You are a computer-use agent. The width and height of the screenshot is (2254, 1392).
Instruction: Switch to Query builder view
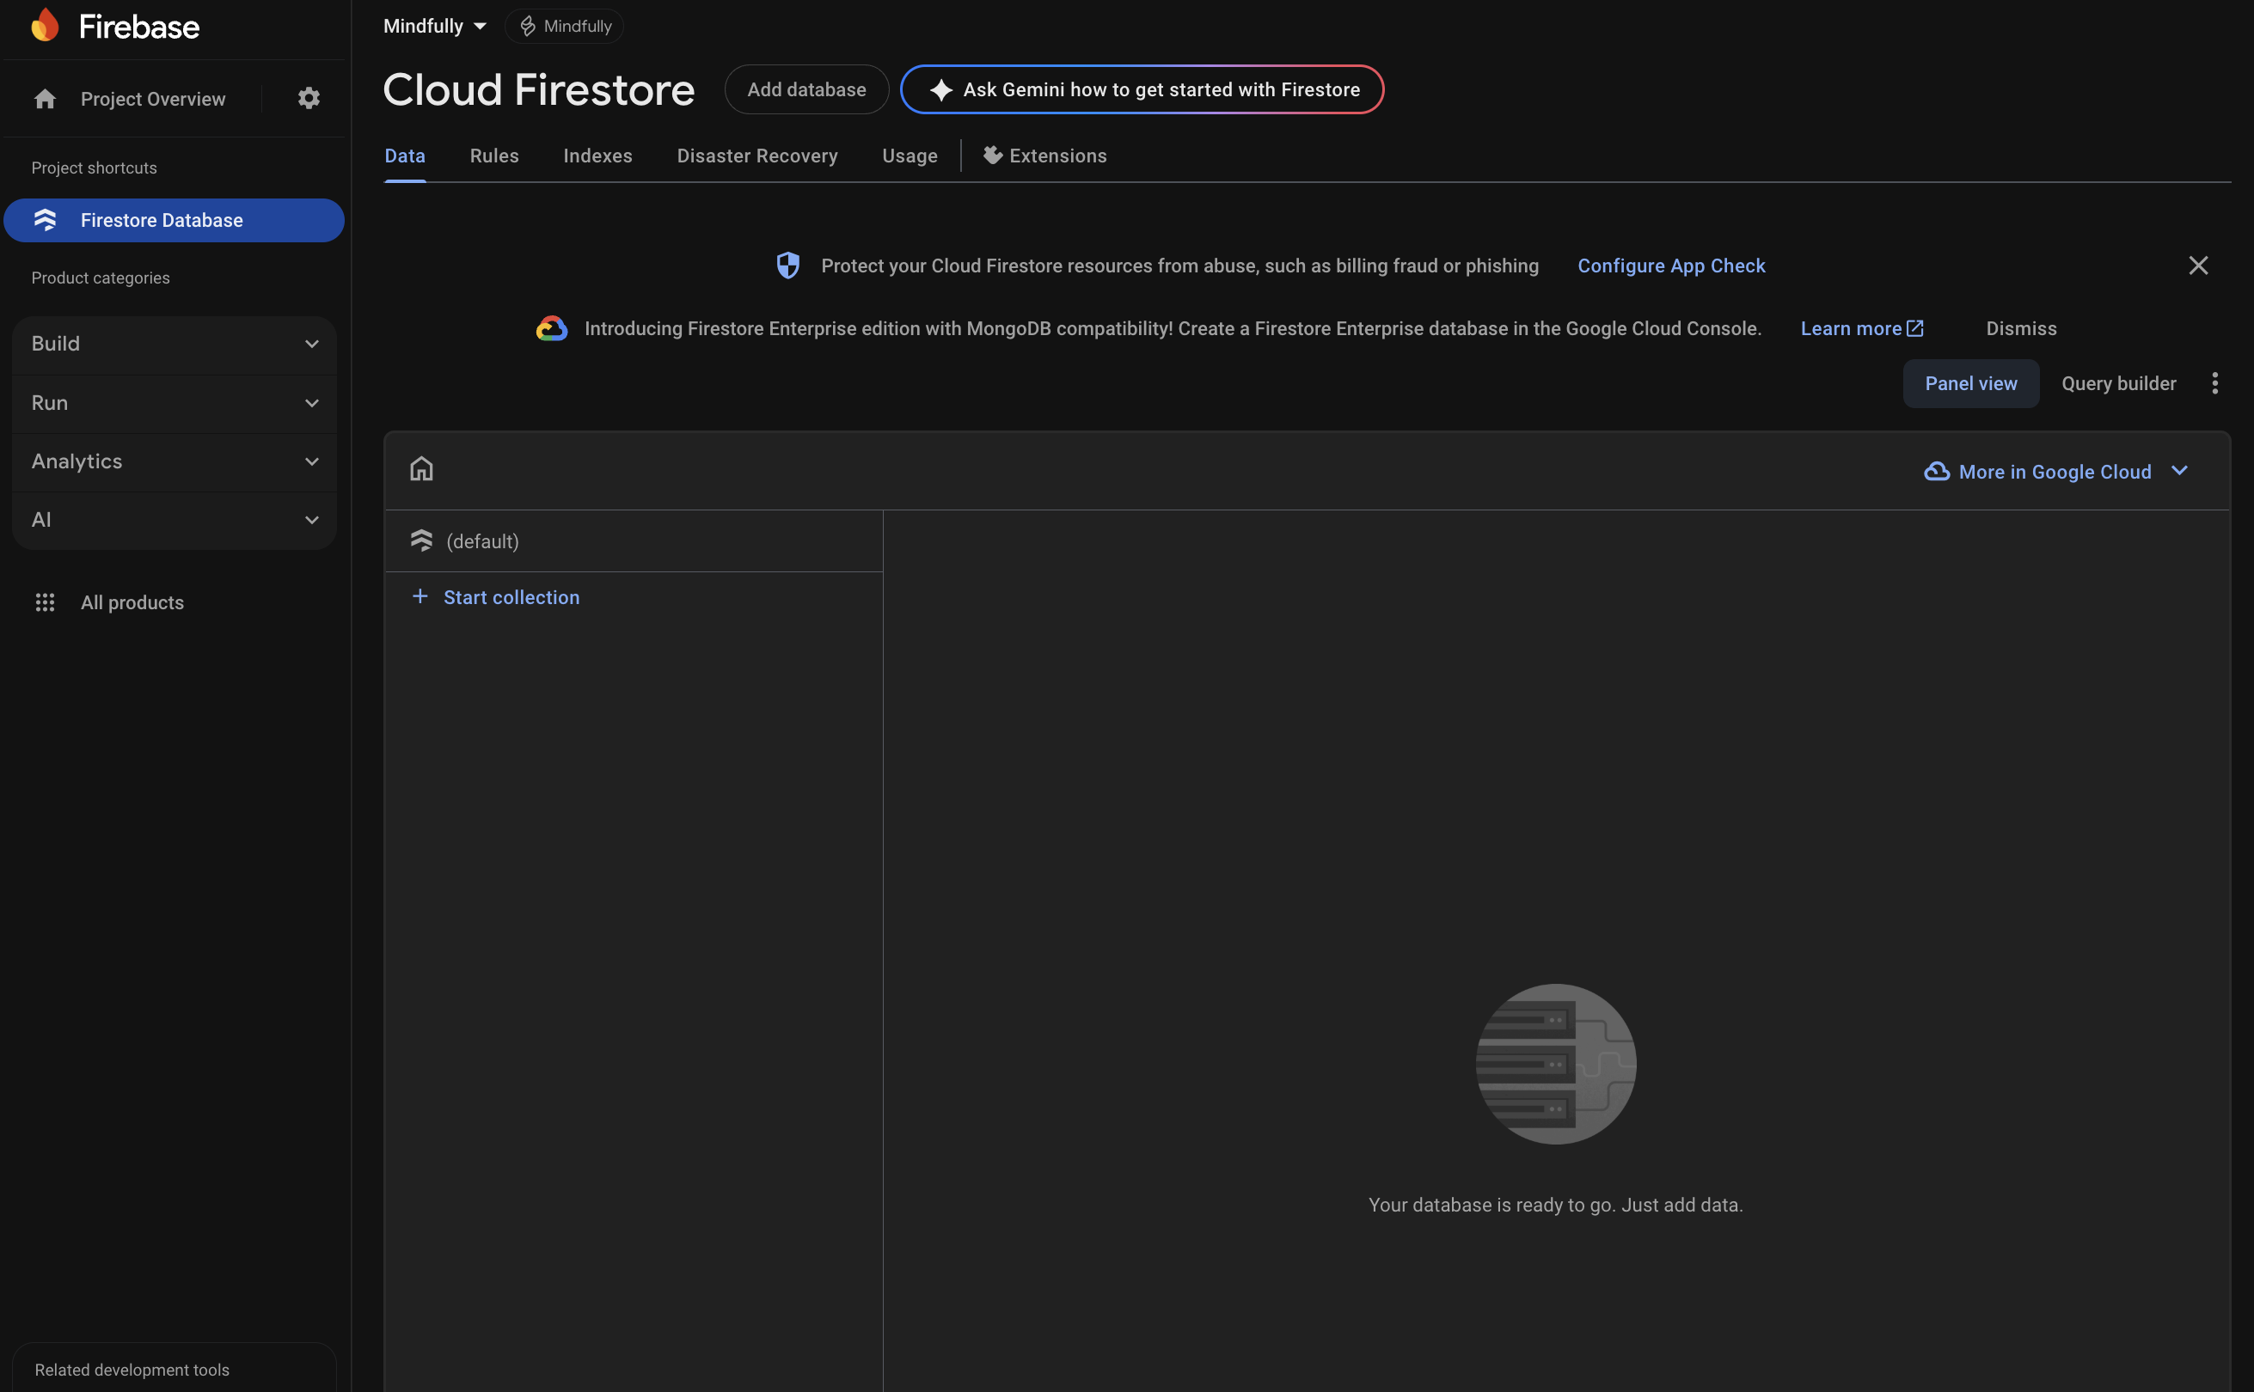click(2117, 383)
